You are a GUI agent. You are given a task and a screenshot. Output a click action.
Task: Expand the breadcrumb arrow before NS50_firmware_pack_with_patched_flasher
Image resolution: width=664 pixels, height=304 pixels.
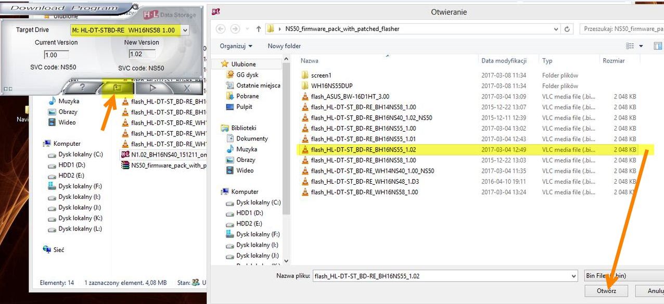[280, 29]
